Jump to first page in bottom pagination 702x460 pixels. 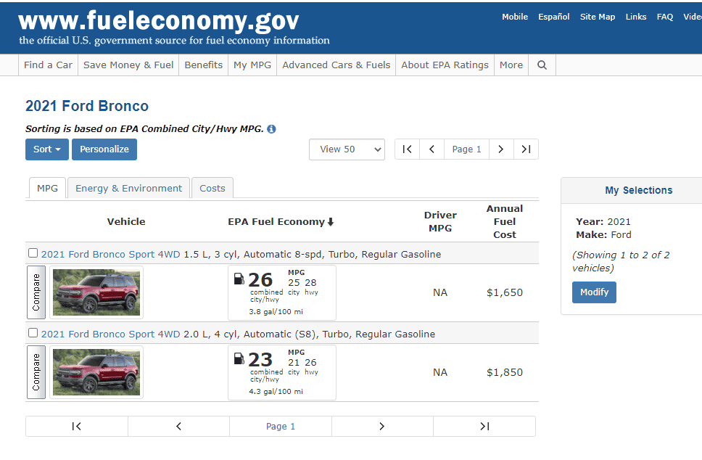77,427
